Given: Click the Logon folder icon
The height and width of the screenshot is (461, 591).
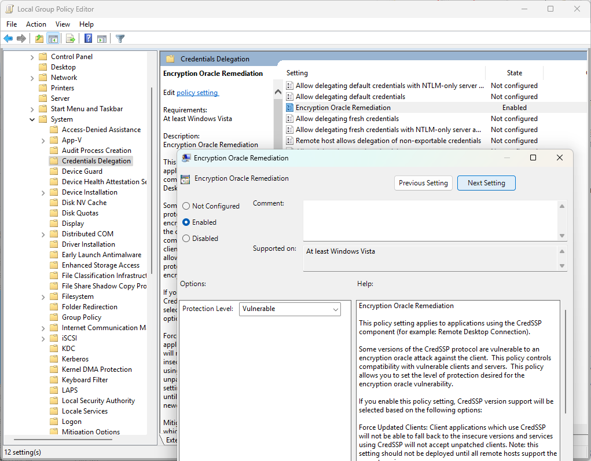Looking at the screenshot, I should [54, 422].
